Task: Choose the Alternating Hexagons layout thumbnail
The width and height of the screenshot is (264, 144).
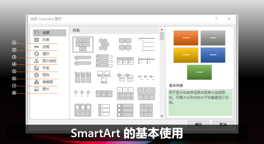Action: (104, 45)
